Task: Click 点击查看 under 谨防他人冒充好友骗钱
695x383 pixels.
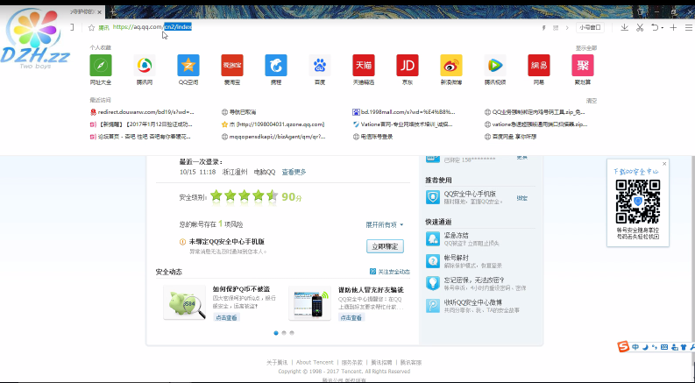Action: [351, 317]
